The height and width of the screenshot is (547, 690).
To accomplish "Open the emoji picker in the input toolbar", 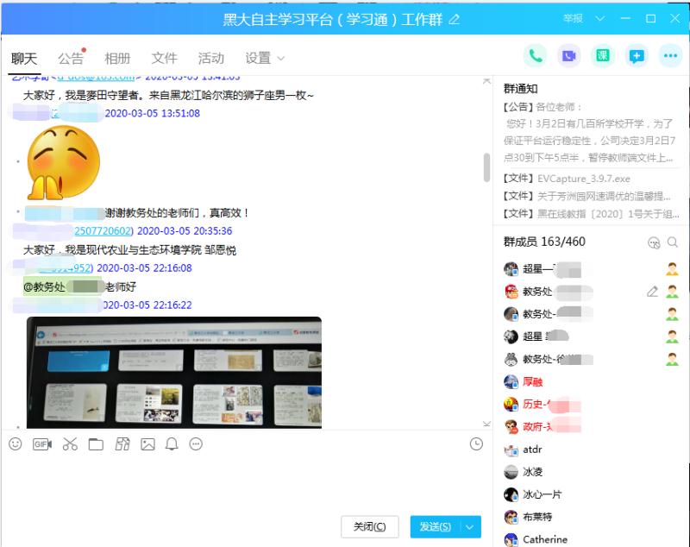I will pos(15,444).
